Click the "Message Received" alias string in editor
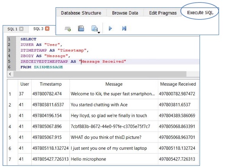 point(102,61)
